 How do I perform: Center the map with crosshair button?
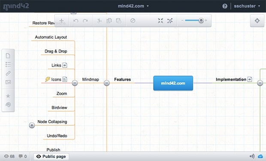pyautogui.click(x=257, y=21)
